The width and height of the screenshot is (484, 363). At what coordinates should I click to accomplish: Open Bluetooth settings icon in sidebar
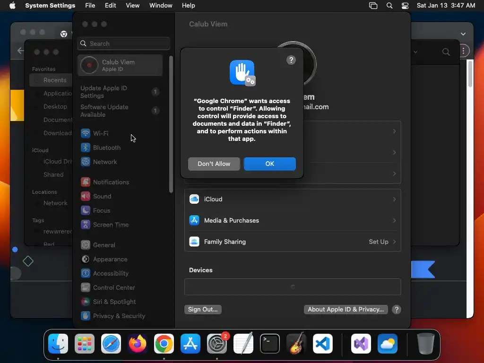click(86, 147)
